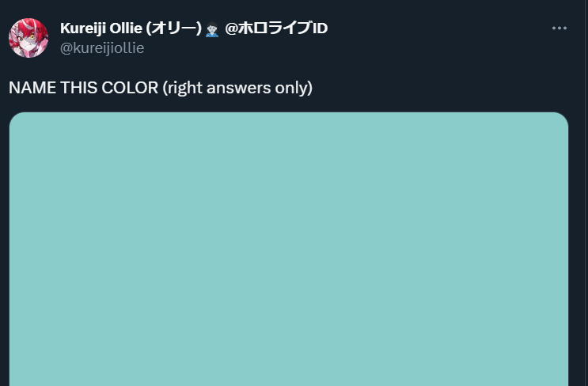The image size is (588, 386).
Task: Click the person emoji in the display name
Action: pyautogui.click(x=212, y=29)
